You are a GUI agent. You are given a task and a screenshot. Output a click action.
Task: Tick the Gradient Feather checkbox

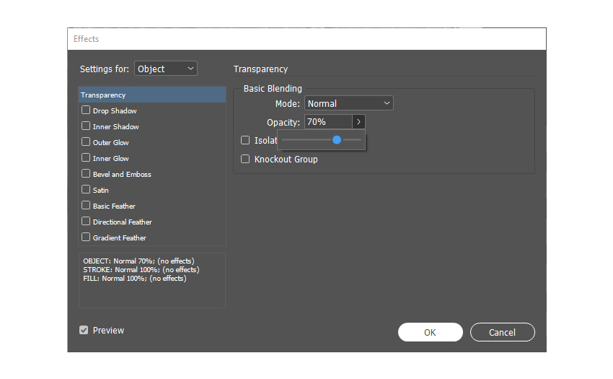coord(86,237)
